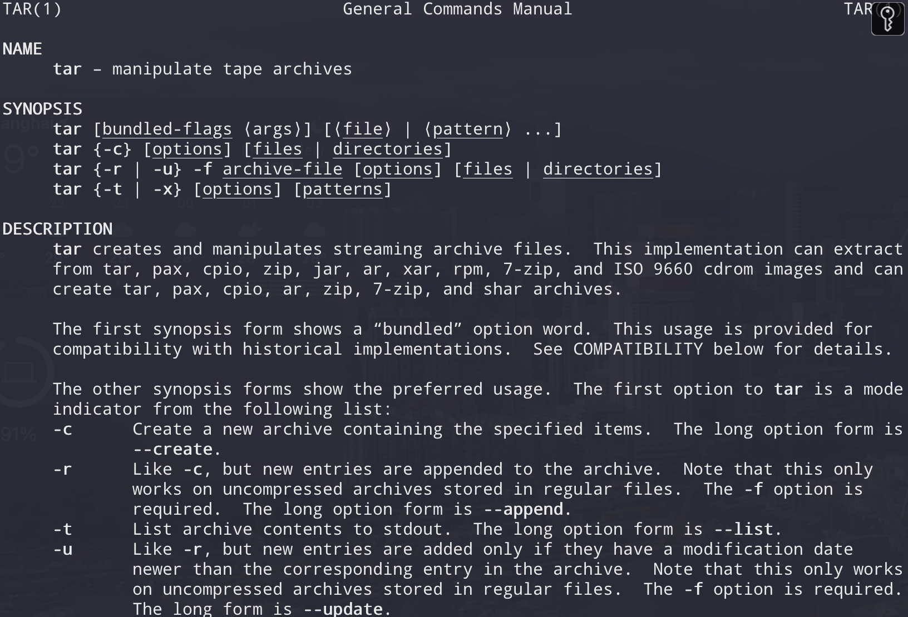The width and height of the screenshot is (908, 617).
Task: Click the bold --create long option
Action: [172, 450]
